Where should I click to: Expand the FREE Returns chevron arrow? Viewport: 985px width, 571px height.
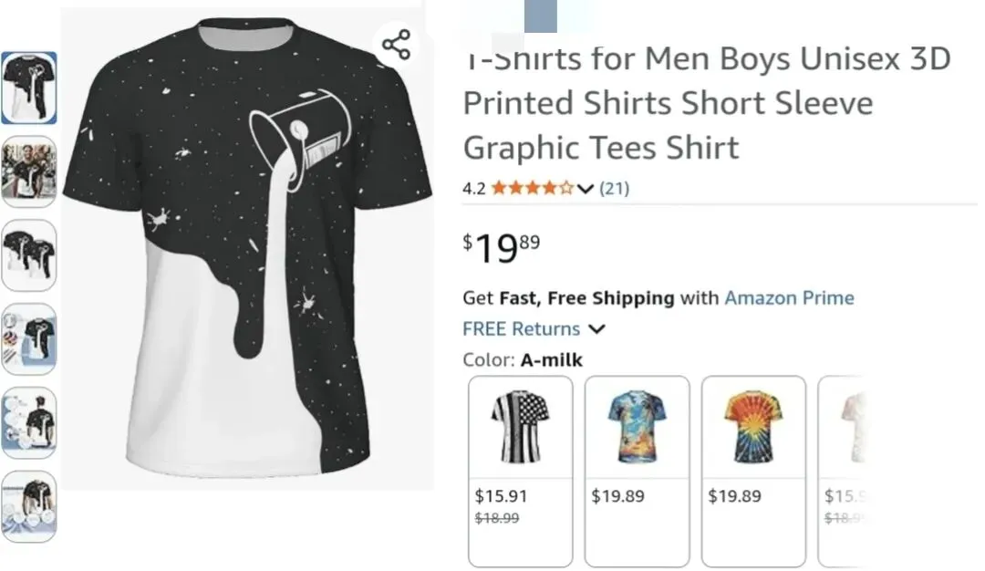click(596, 329)
